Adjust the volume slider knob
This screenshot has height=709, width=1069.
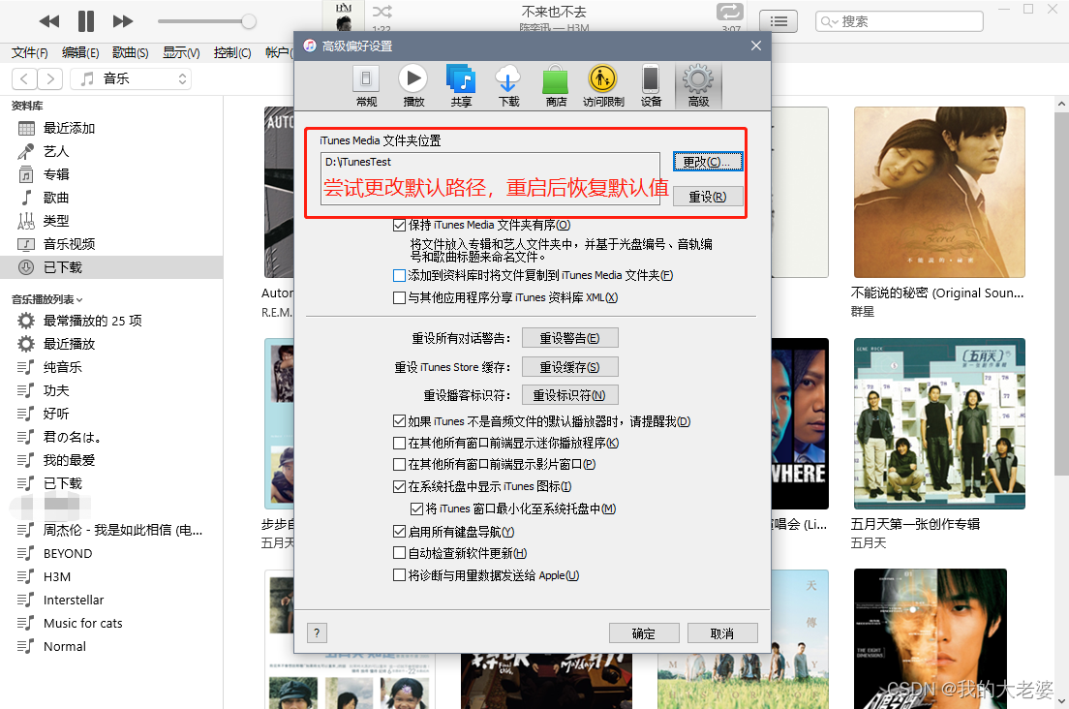(249, 21)
